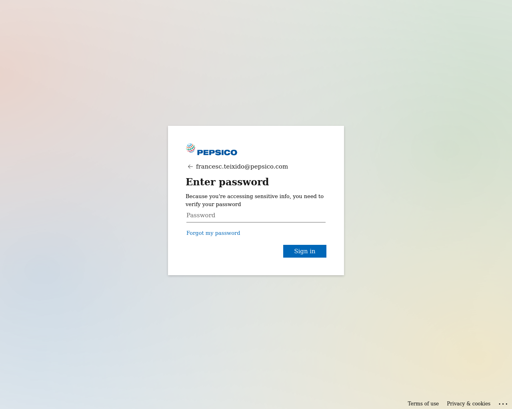Reset password using Forgot my password
The width and height of the screenshot is (512, 409).
tap(213, 233)
